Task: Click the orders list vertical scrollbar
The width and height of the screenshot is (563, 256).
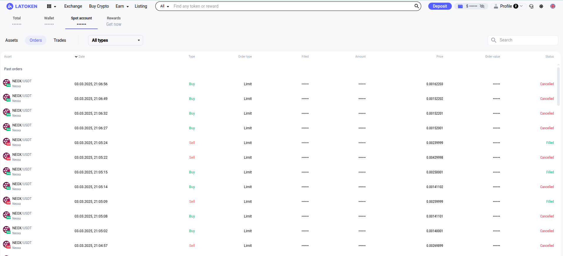Action: point(558,87)
